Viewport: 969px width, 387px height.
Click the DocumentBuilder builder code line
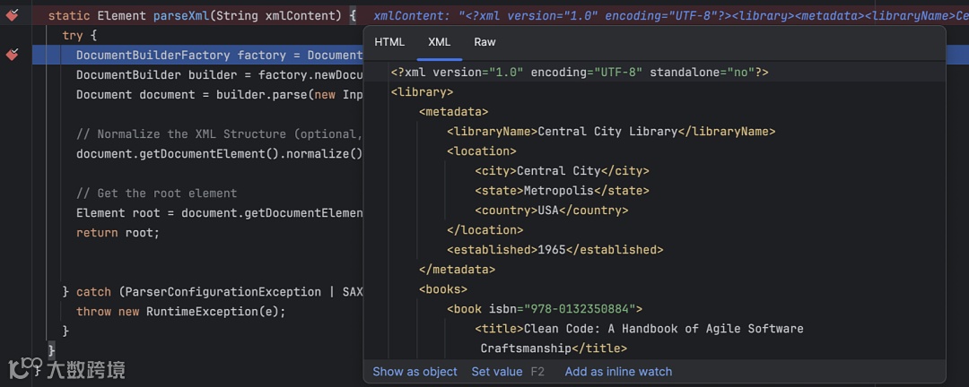tap(220, 74)
